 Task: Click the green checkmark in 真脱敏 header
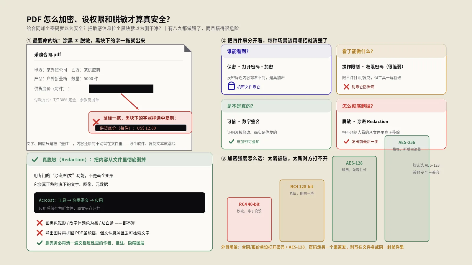(x=35, y=159)
